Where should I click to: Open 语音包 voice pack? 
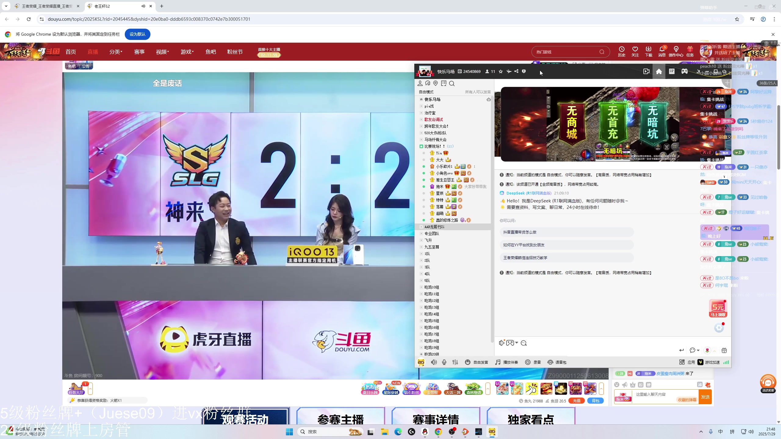pyautogui.click(x=557, y=362)
